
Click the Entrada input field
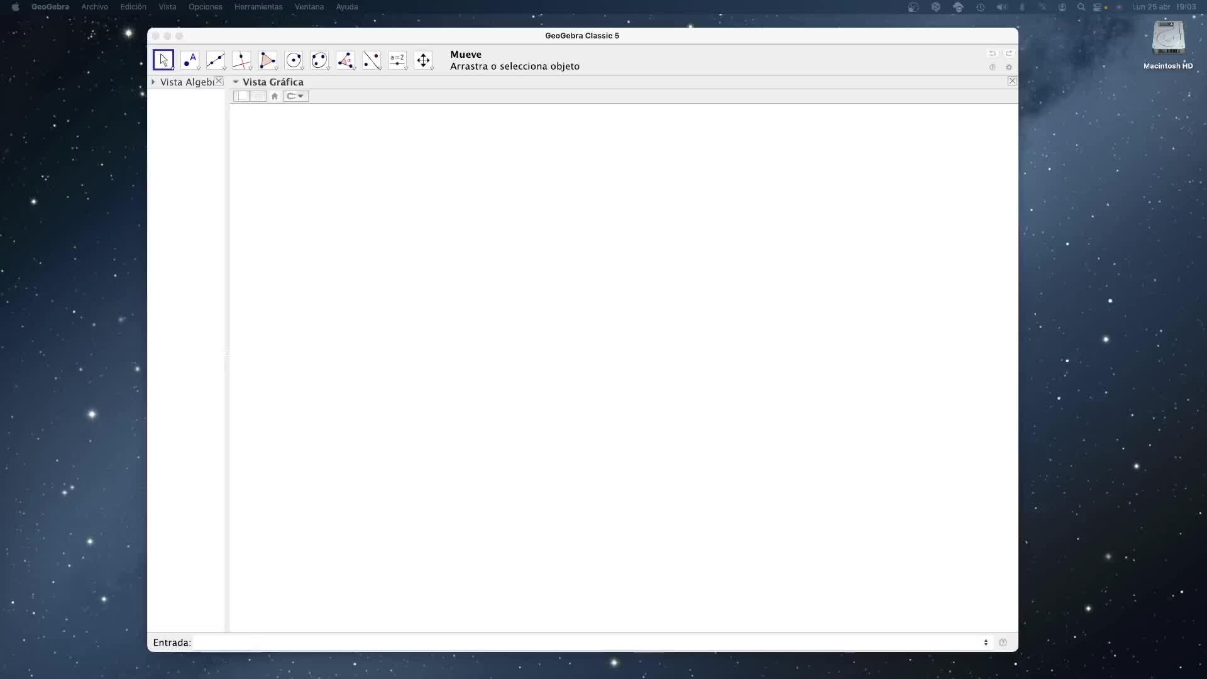[585, 643]
